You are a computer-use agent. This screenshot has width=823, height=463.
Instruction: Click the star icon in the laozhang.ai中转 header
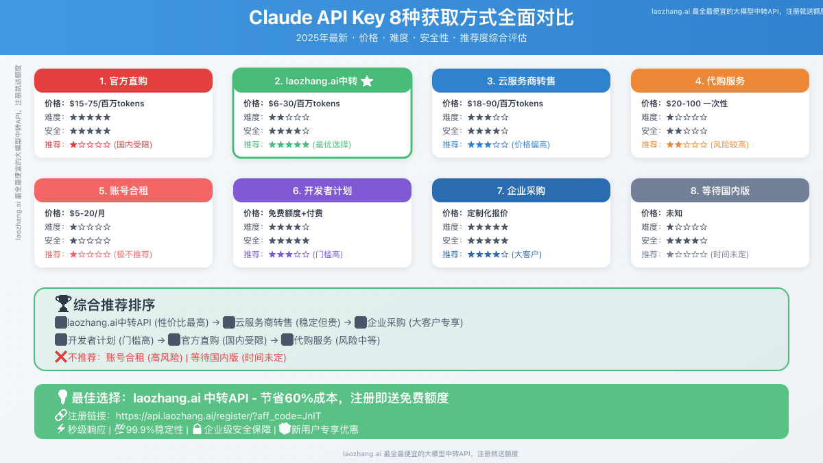[x=367, y=81]
